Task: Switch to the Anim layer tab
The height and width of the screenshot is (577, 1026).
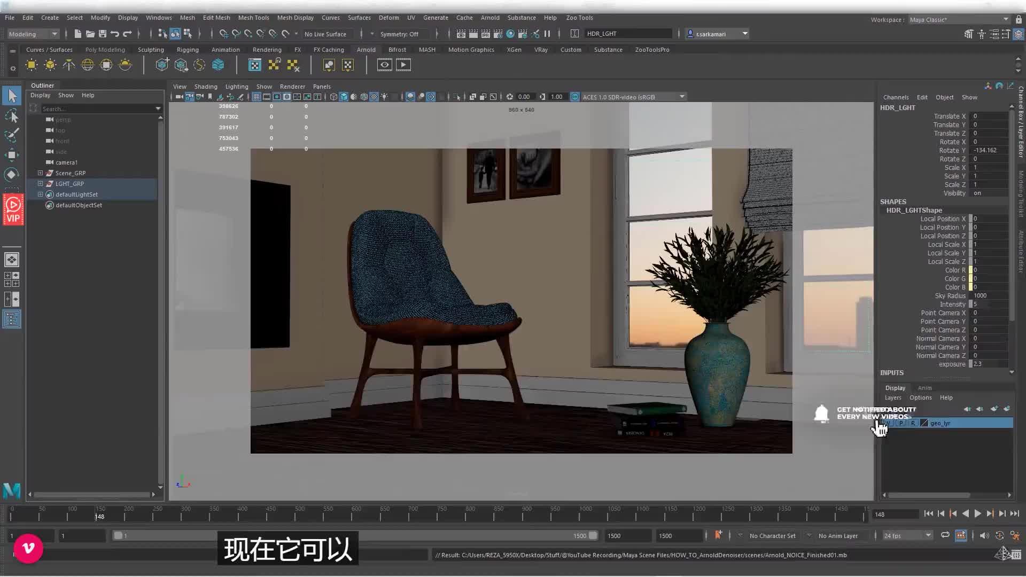Action: pyautogui.click(x=924, y=388)
